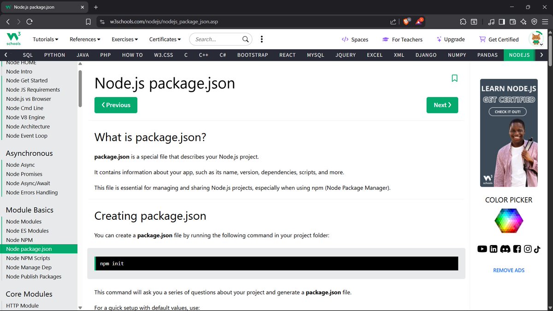Click the green Previous button
The image size is (553, 311).
pyautogui.click(x=116, y=105)
